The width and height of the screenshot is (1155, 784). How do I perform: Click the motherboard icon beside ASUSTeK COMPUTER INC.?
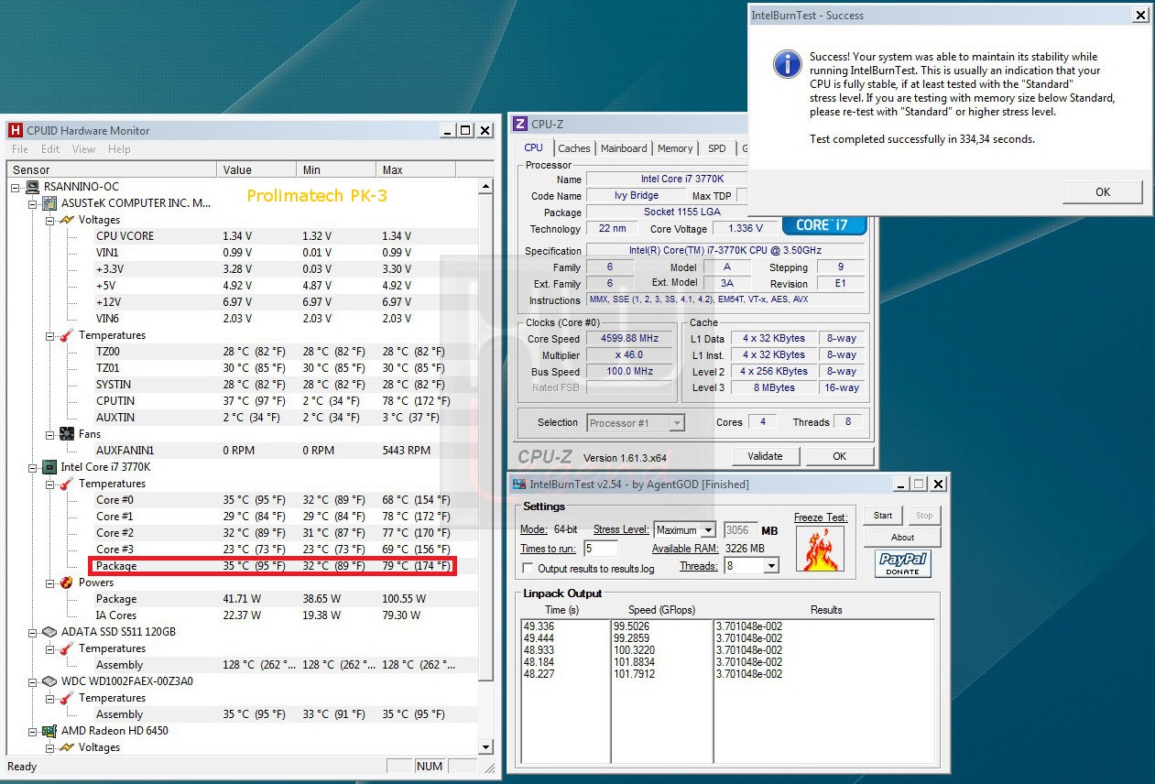pyautogui.click(x=50, y=203)
